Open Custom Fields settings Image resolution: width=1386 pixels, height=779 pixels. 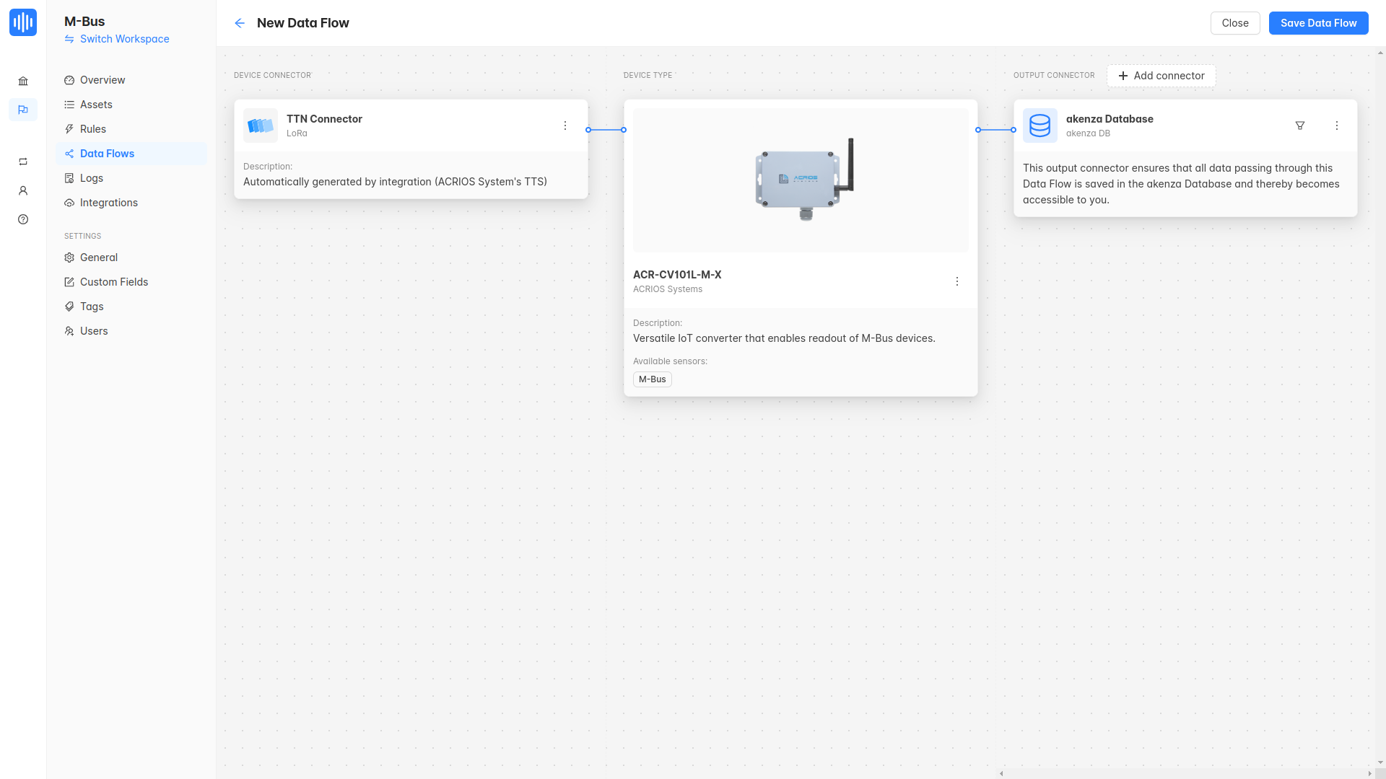point(113,282)
